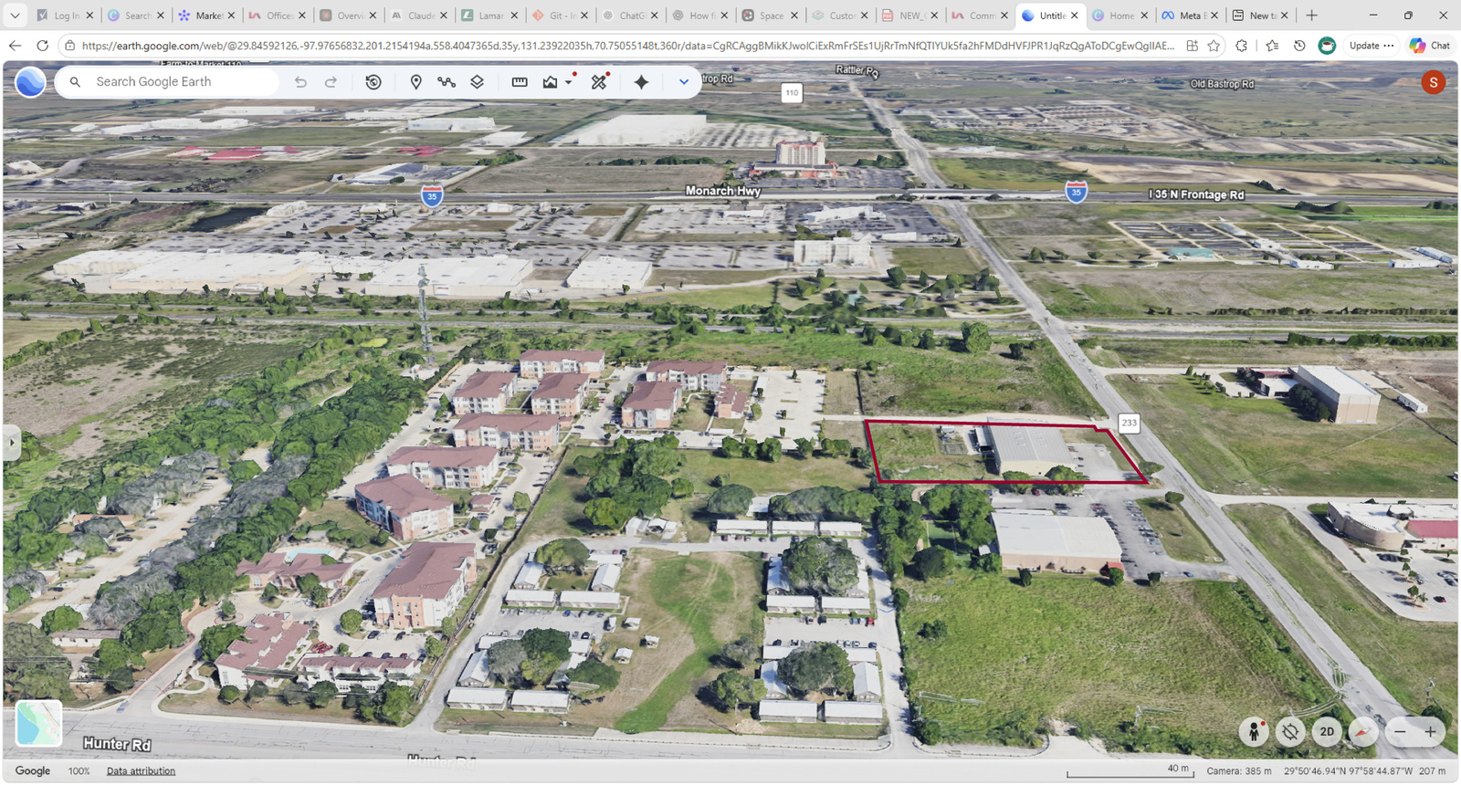The width and height of the screenshot is (1461, 785).
Task: Close the Space tab
Action: [794, 16]
